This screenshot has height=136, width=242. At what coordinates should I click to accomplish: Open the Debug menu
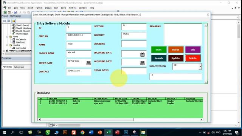coord(48,8)
